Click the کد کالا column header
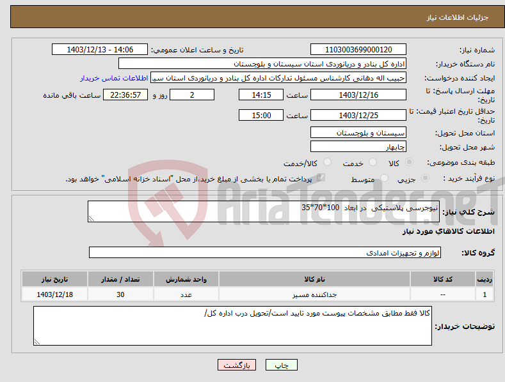The width and height of the screenshot is (505, 382). 443,279
